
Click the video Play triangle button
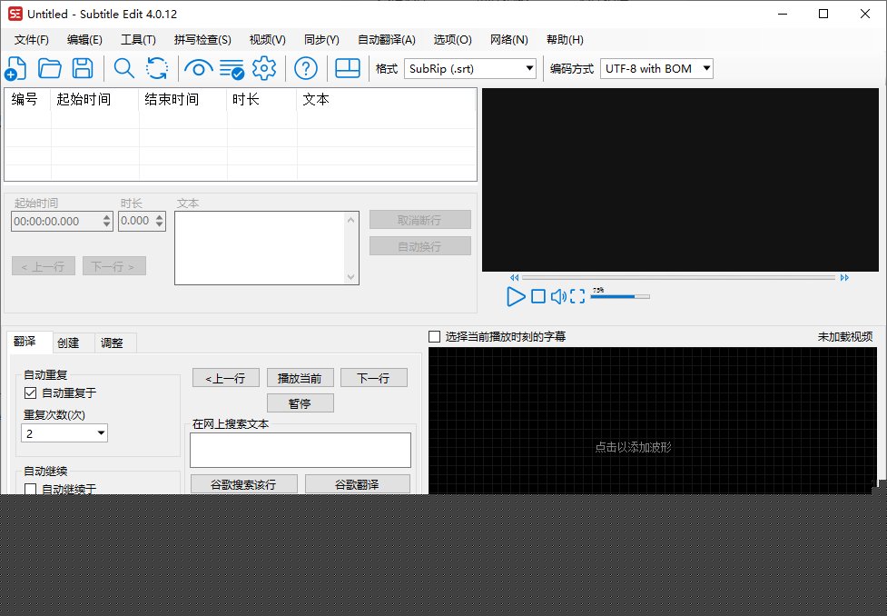(516, 297)
